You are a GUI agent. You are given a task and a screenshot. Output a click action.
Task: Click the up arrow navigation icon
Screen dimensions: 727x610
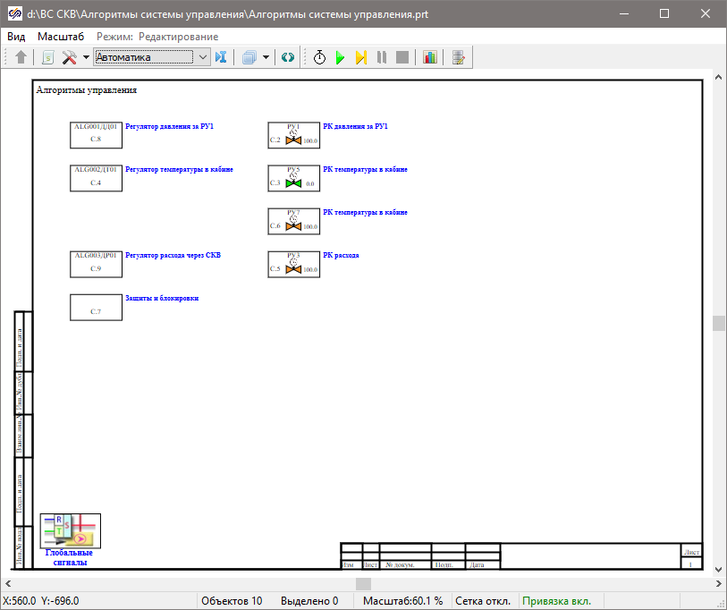click(x=21, y=57)
